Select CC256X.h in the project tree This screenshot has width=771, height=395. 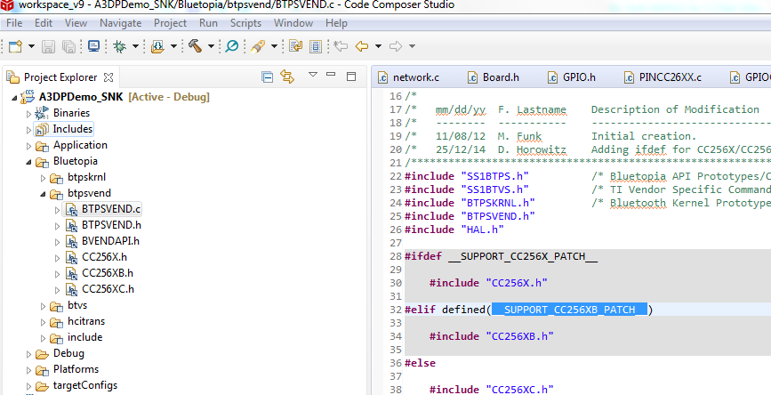104,257
